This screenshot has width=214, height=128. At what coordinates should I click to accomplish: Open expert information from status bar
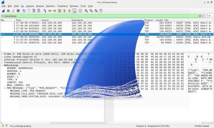pyautogui.click(x=3, y=126)
